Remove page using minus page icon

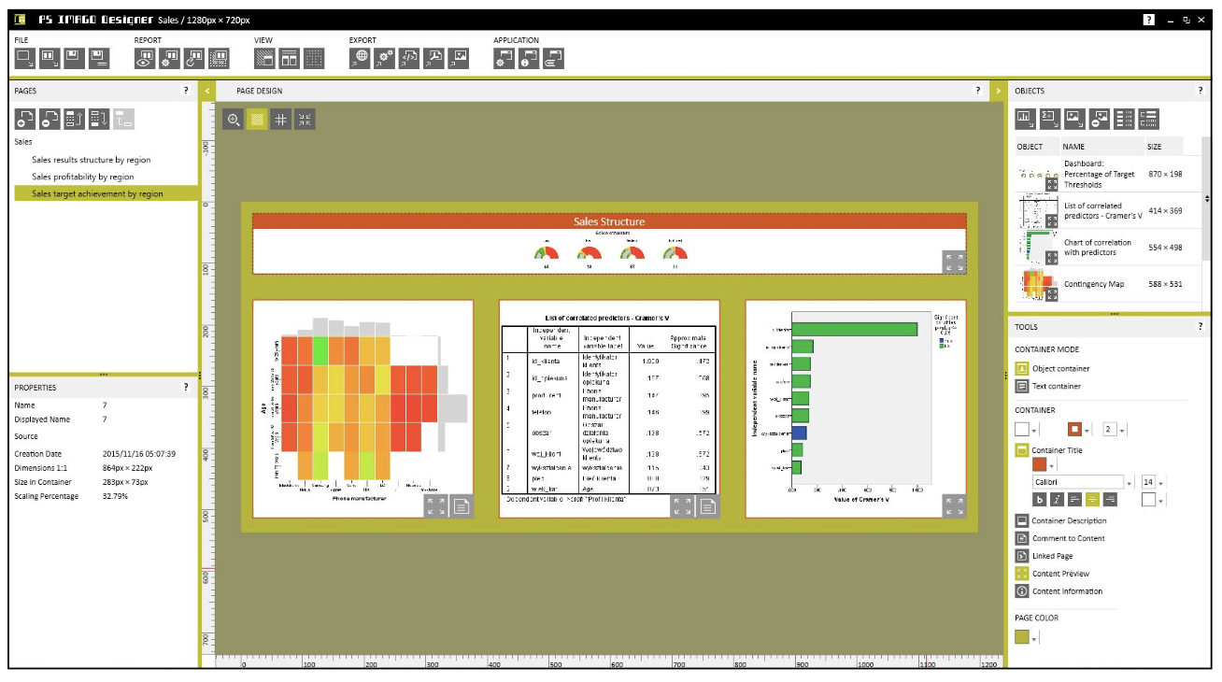coord(50,119)
